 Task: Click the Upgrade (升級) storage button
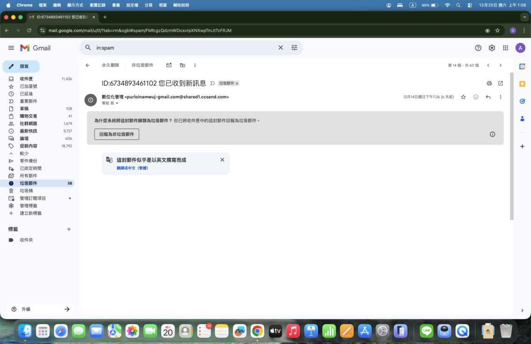[x=40, y=309]
